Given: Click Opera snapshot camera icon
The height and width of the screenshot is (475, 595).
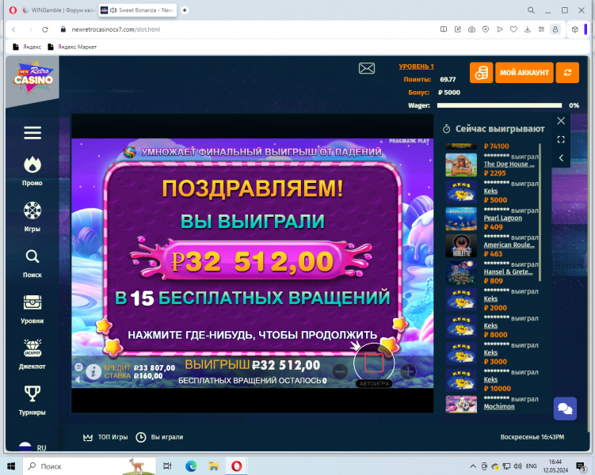Looking at the screenshot, I should (x=471, y=29).
